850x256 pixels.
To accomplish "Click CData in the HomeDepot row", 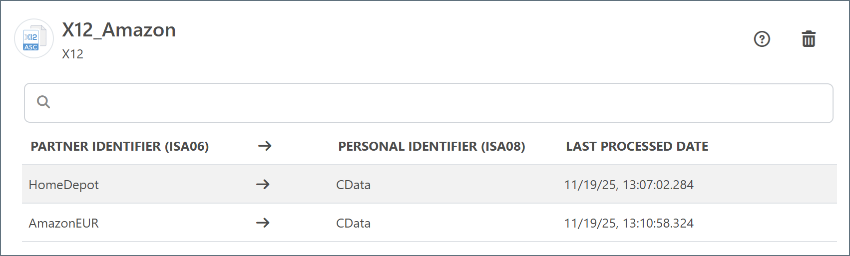I will pos(353,185).
